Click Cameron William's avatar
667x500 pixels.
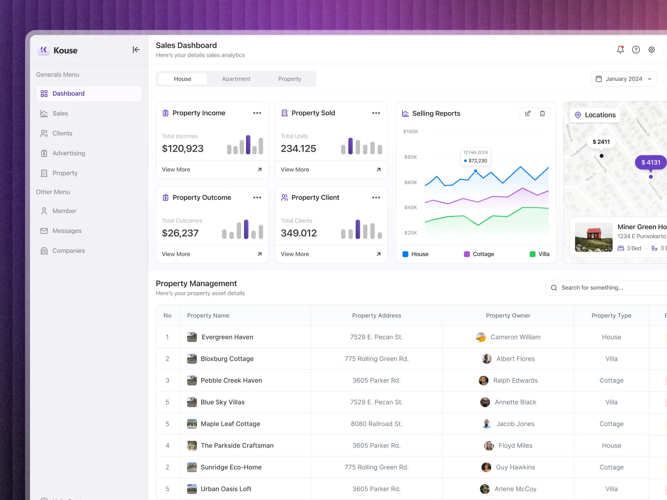[x=481, y=337]
